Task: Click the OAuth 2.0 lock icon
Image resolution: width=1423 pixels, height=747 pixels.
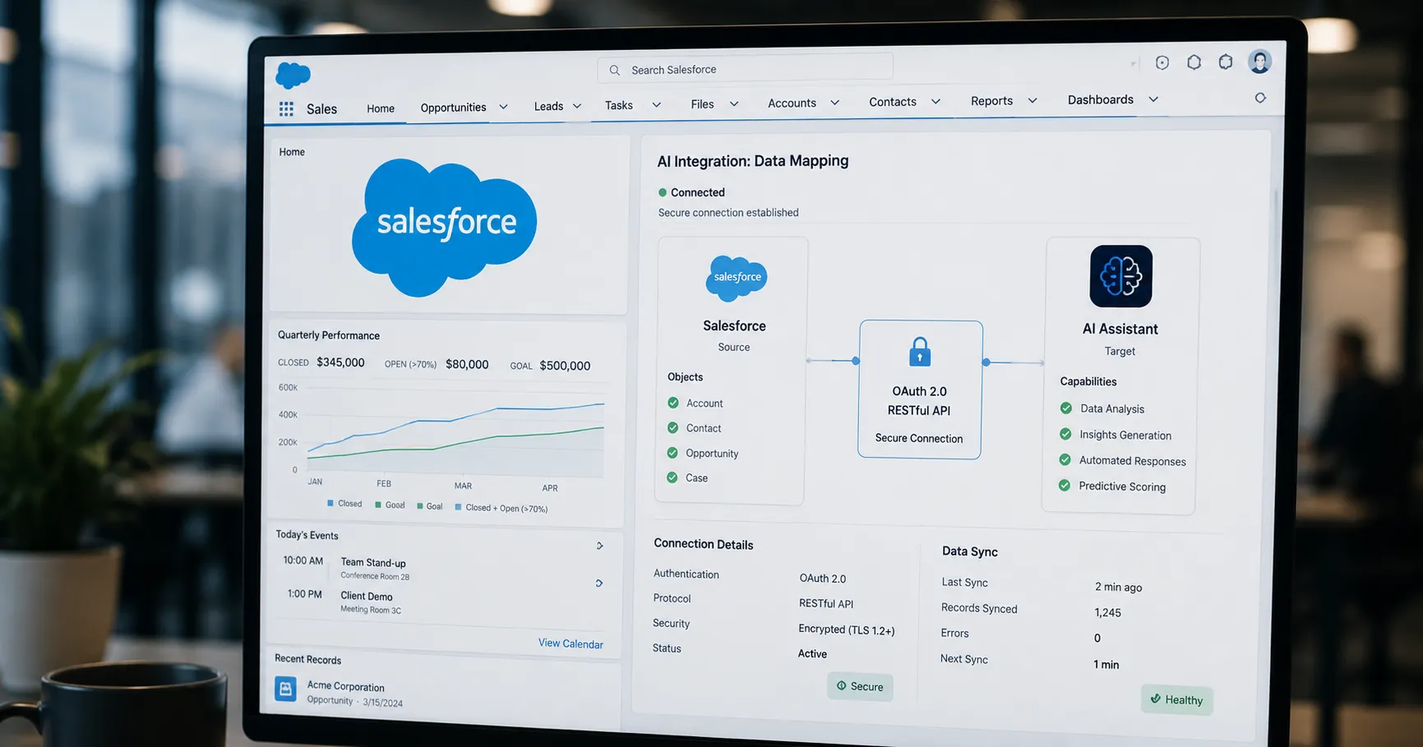Action: point(920,352)
